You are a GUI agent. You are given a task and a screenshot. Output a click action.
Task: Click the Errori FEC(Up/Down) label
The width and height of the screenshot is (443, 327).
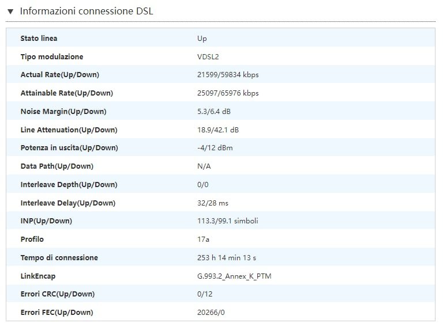click(x=57, y=313)
